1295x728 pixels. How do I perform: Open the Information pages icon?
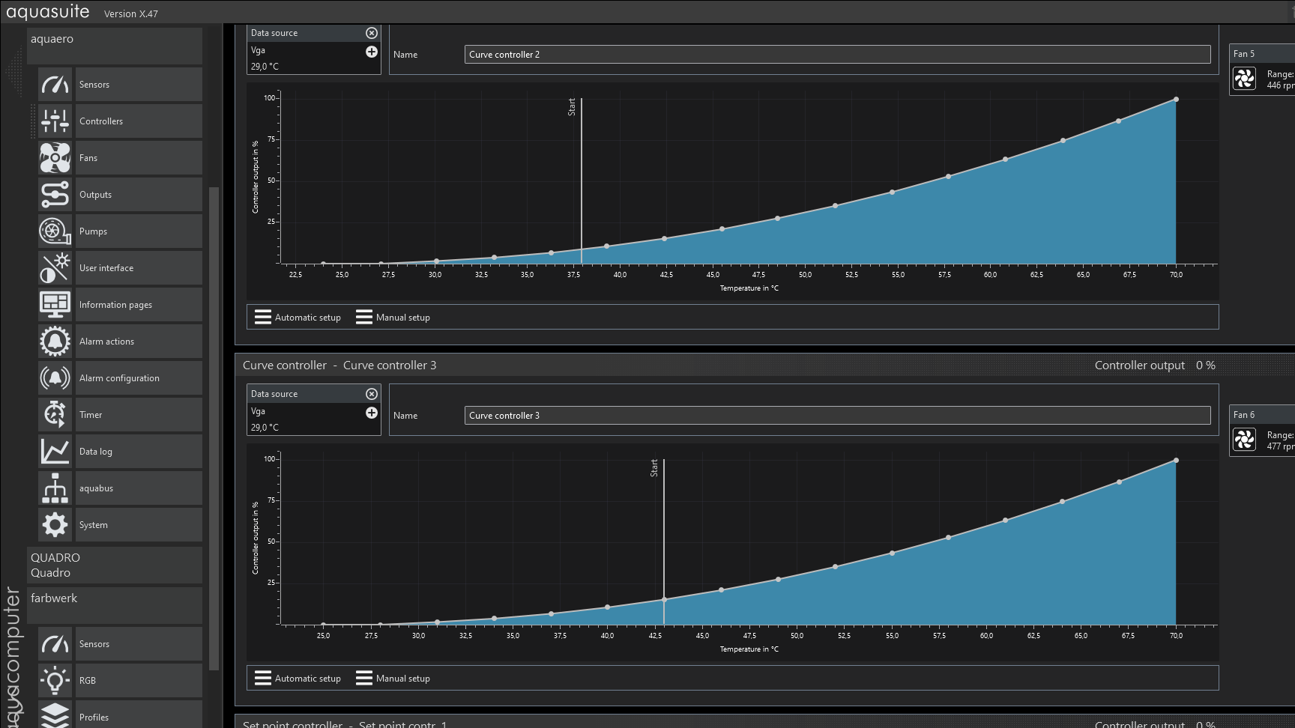tap(55, 305)
